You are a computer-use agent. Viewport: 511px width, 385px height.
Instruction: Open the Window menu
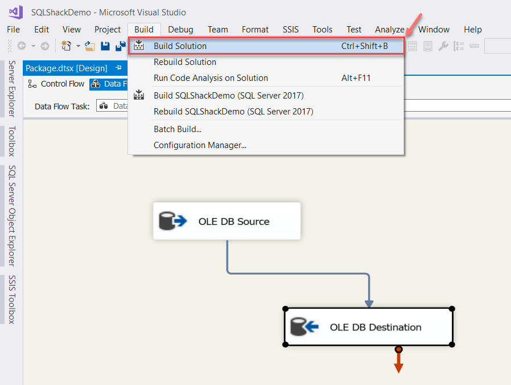434,30
